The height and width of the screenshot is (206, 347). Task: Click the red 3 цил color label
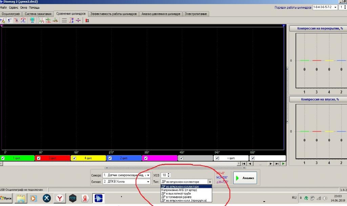coord(52,158)
